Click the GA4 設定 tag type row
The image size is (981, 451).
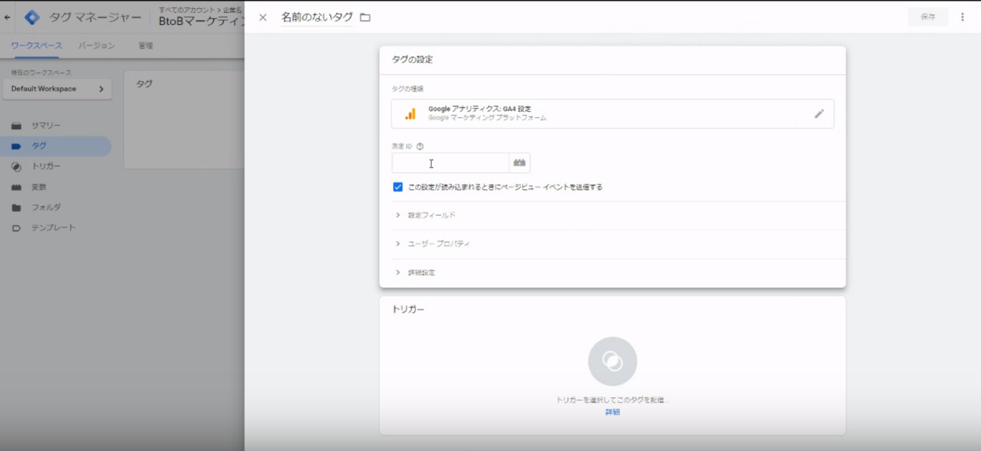(612, 113)
